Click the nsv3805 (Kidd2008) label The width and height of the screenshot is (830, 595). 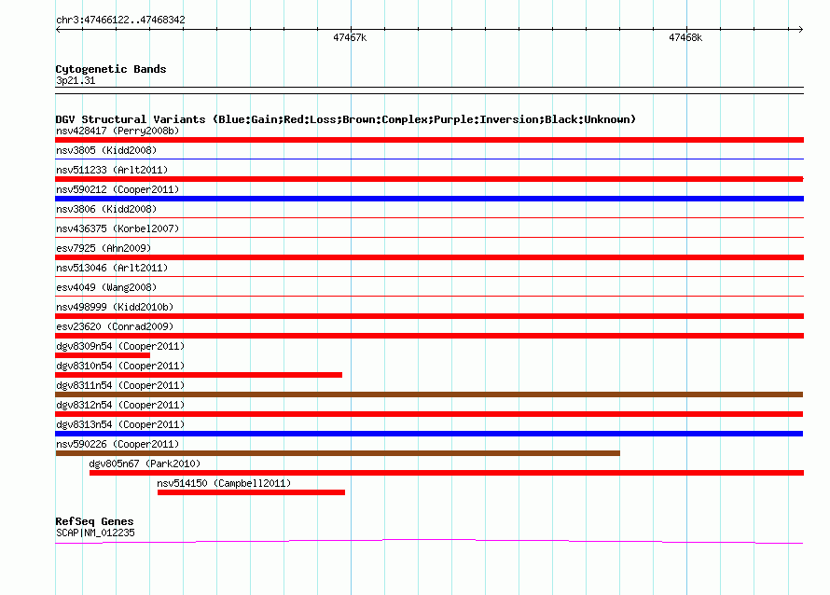coord(106,150)
